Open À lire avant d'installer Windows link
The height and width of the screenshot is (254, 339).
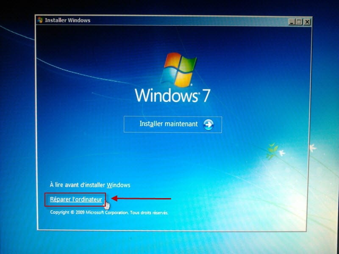90,185
